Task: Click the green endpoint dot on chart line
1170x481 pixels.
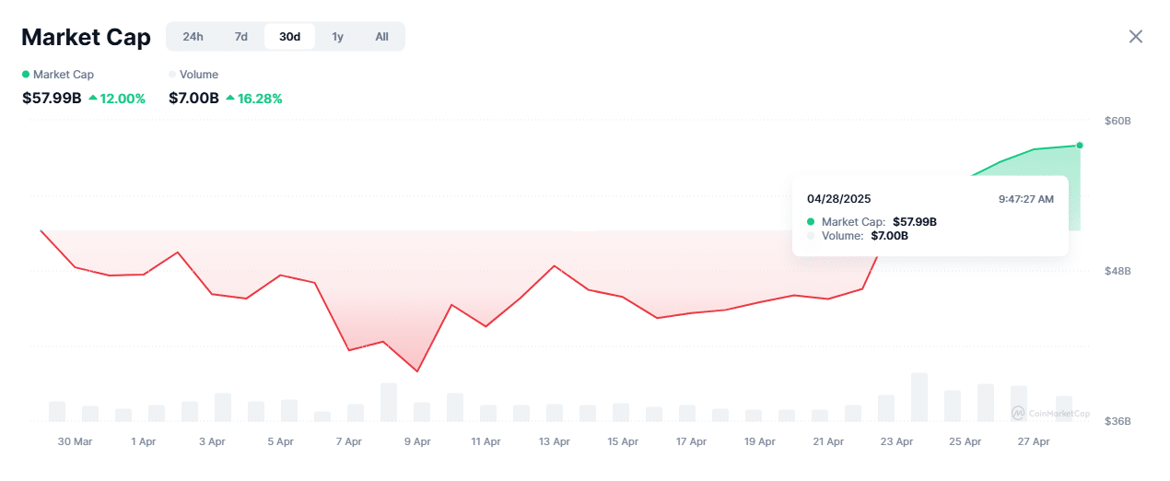Action: (x=1080, y=146)
